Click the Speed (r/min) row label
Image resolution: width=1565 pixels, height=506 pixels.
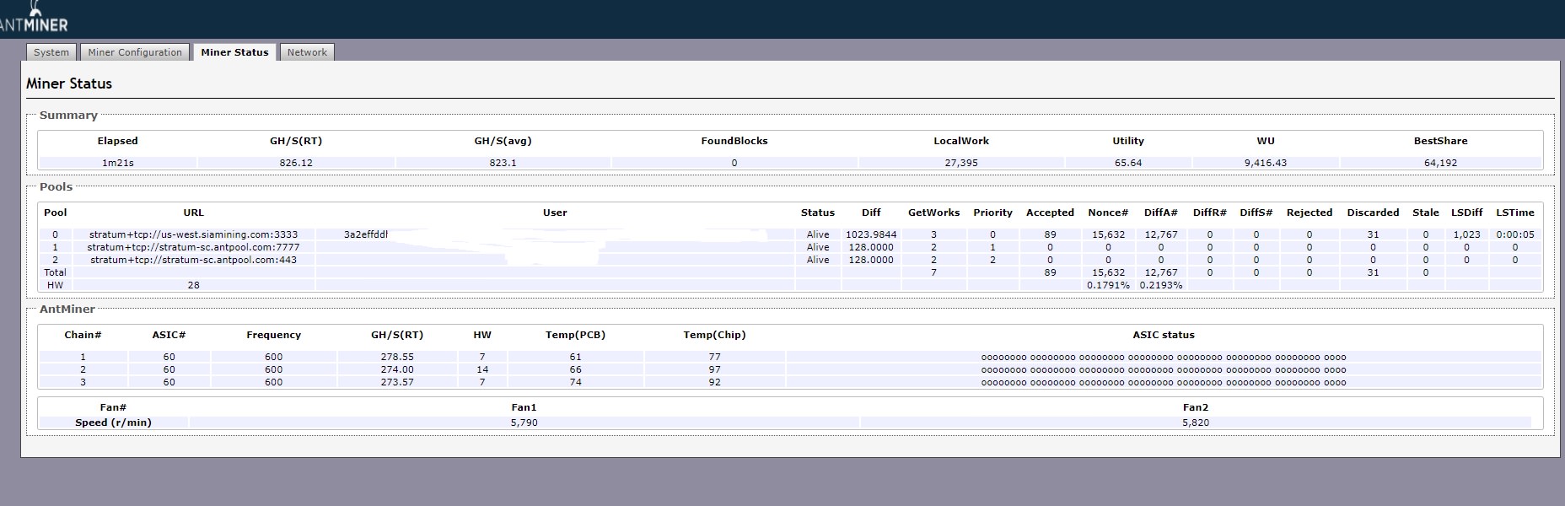click(113, 423)
